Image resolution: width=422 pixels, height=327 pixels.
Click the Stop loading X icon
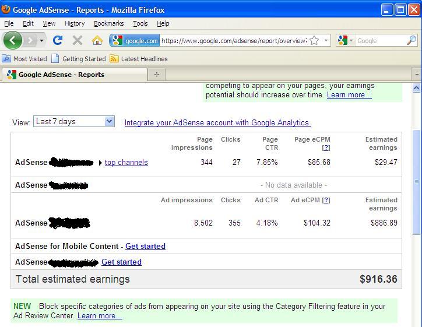[x=77, y=40]
